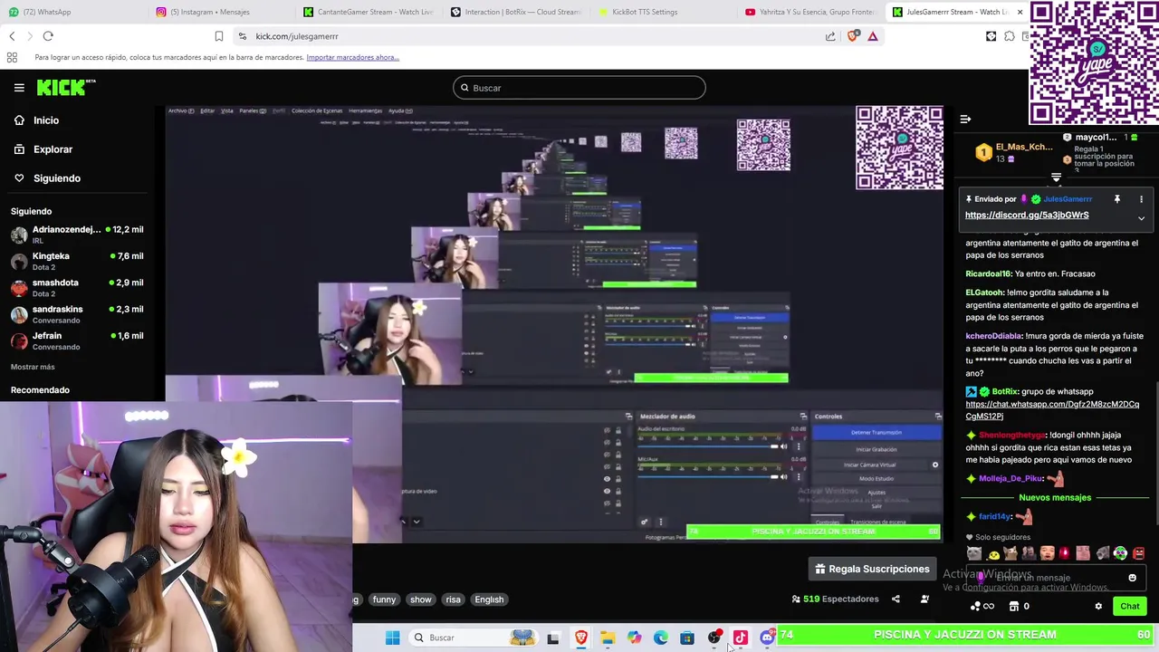The height and width of the screenshot is (652, 1159).
Task: Open Kingteka channel from following list
Action: coord(76,262)
